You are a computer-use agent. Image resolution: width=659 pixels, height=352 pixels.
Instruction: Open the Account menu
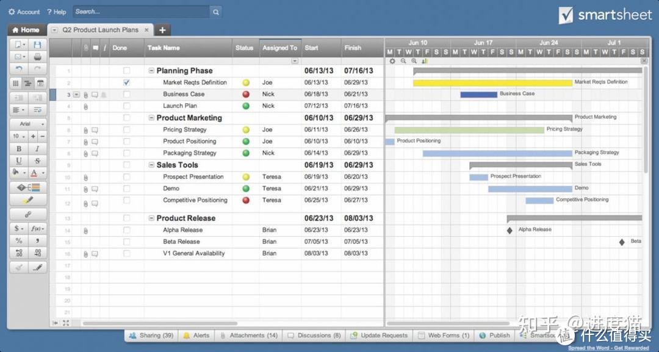pyautogui.click(x=24, y=12)
